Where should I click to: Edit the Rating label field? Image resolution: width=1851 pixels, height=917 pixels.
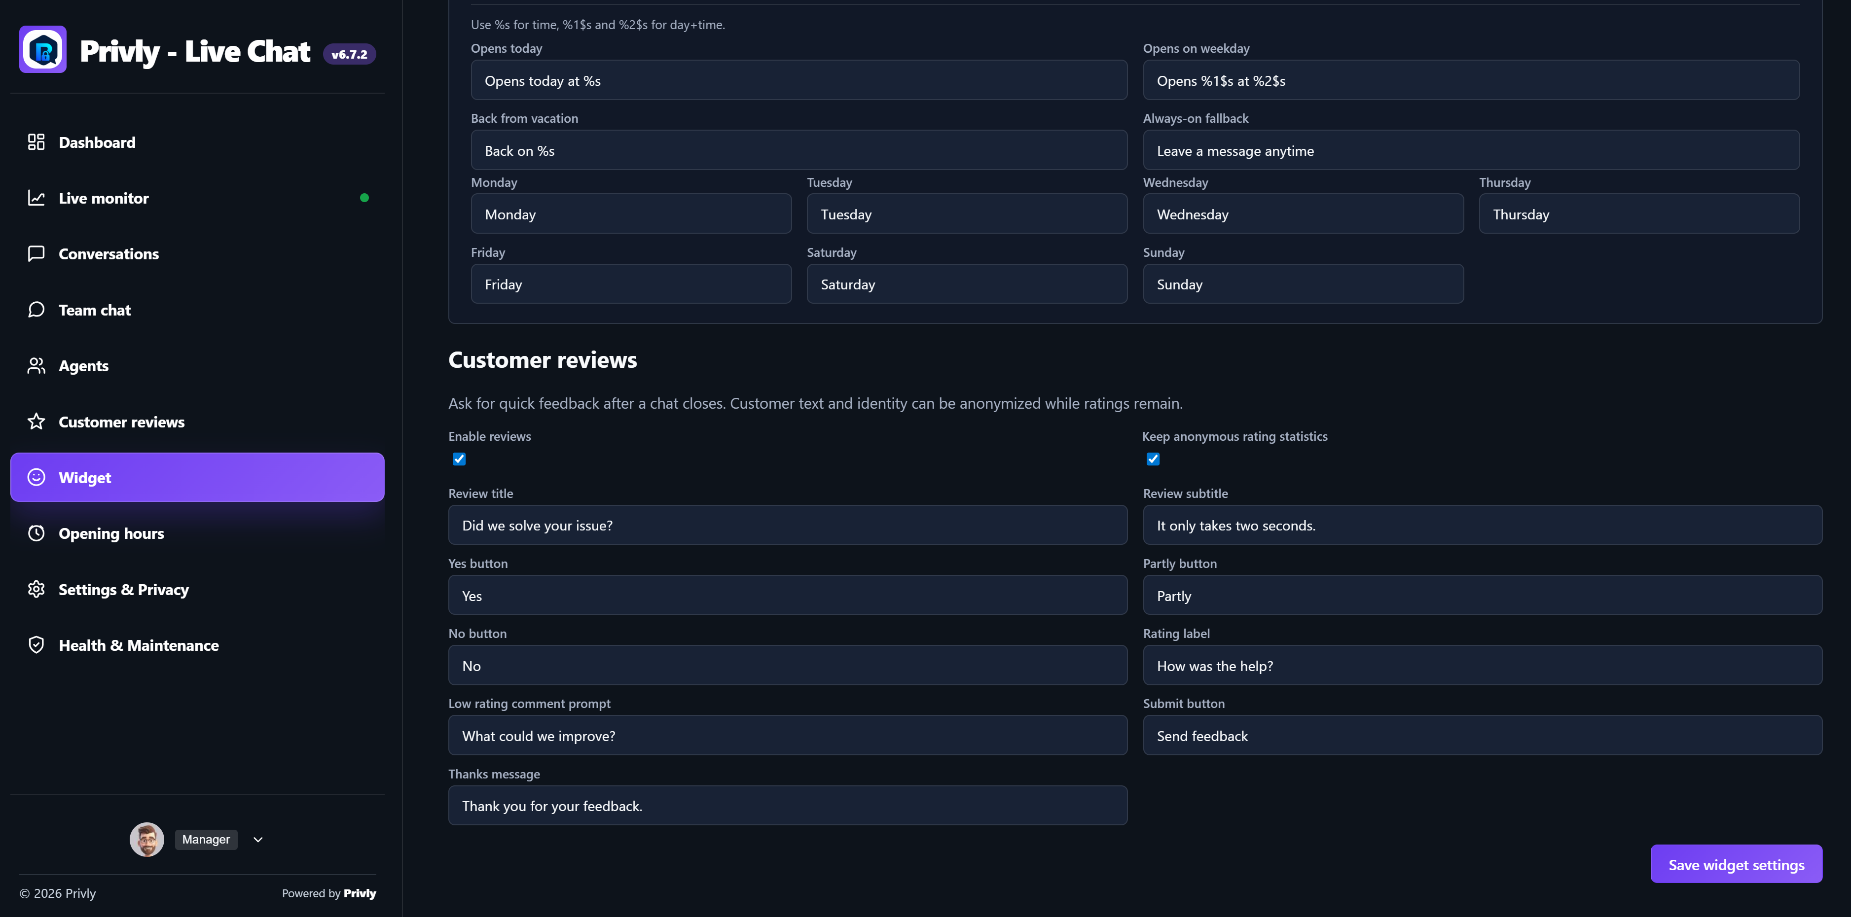pyautogui.click(x=1483, y=665)
